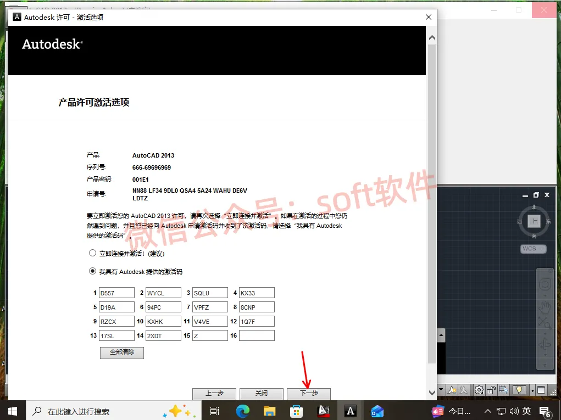Click activation code field 15 containing Z
This screenshot has width=561, height=420.
point(210,335)
